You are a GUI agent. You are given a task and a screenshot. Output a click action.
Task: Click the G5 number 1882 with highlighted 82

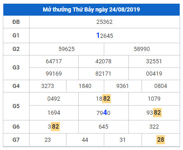coord(103,99)
